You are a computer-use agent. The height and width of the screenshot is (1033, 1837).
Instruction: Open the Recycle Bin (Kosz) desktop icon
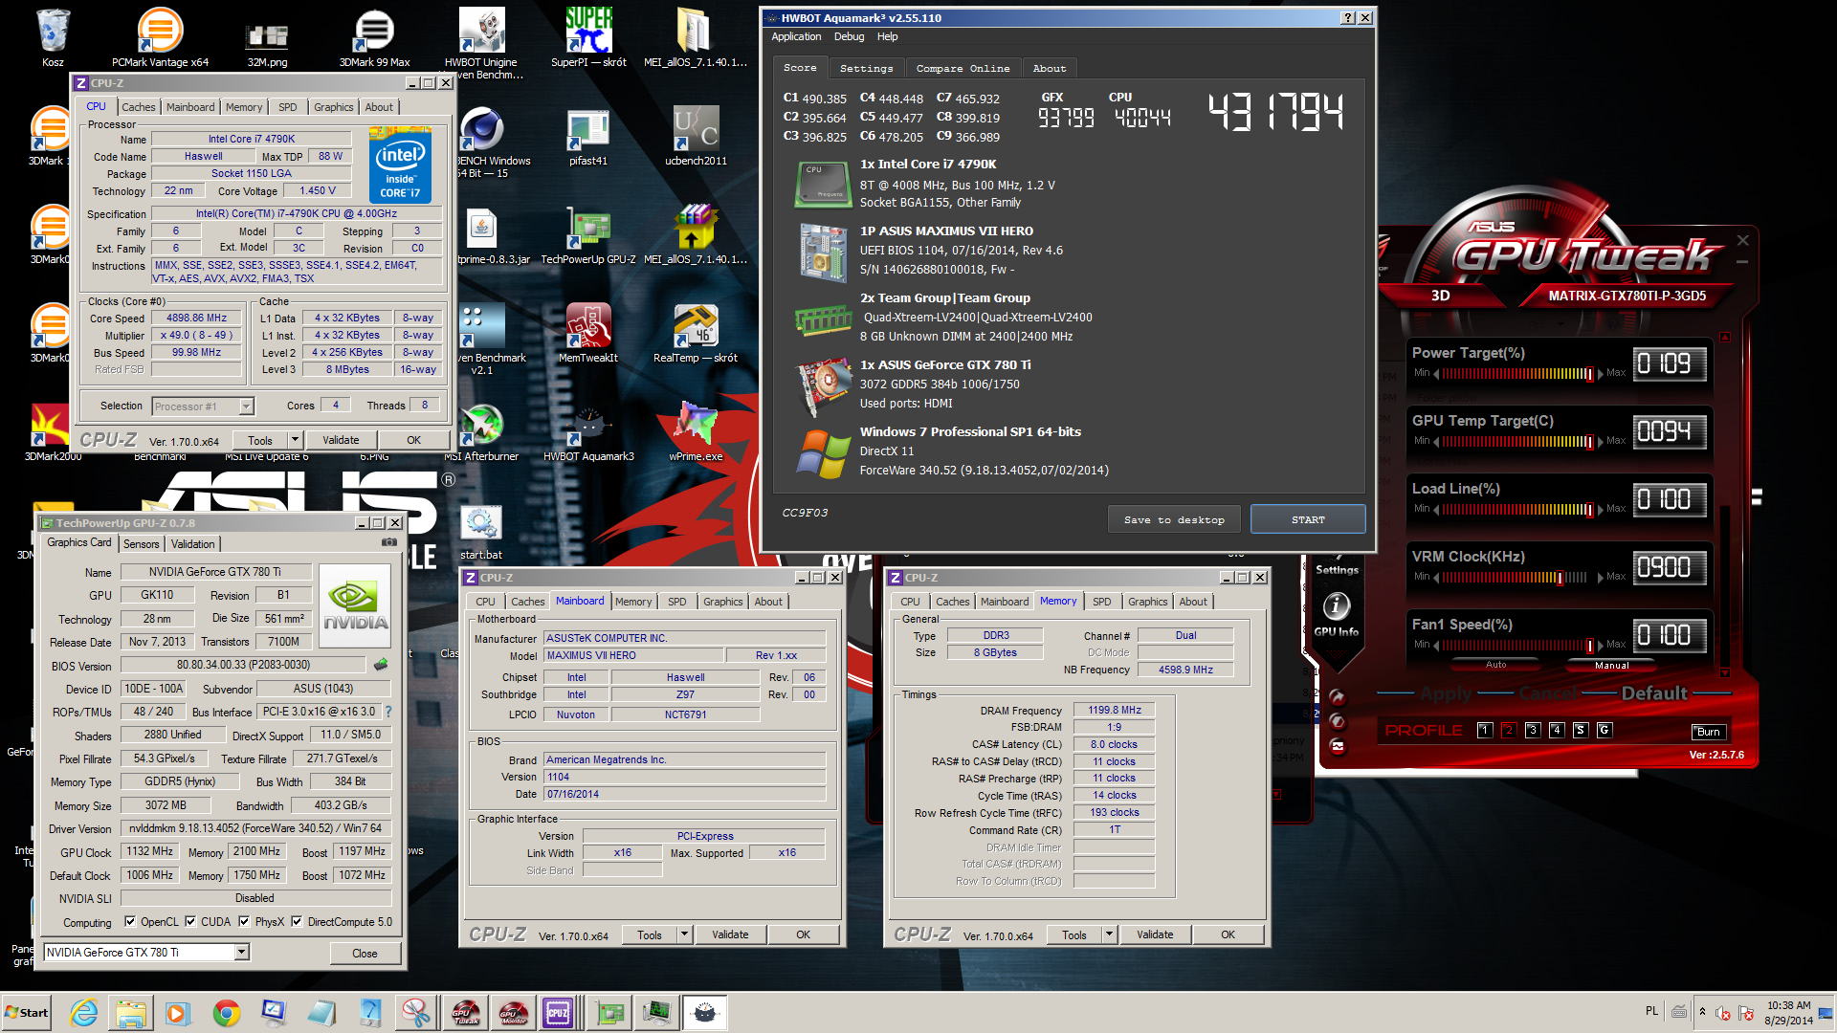(53, 38)
